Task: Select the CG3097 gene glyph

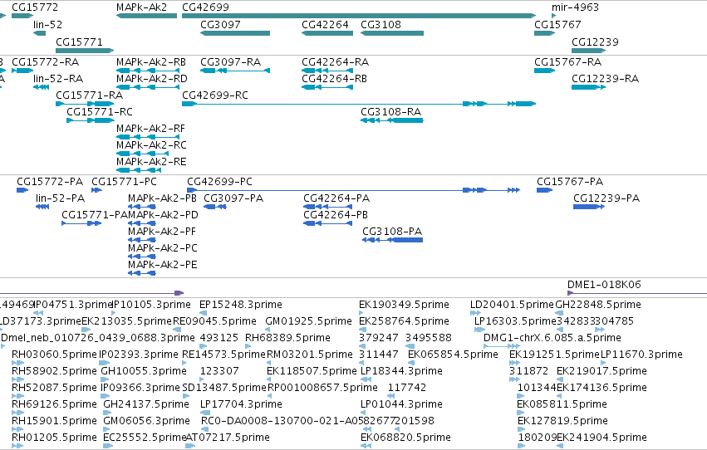Action: pyautogui.click(x=235, y=33)
